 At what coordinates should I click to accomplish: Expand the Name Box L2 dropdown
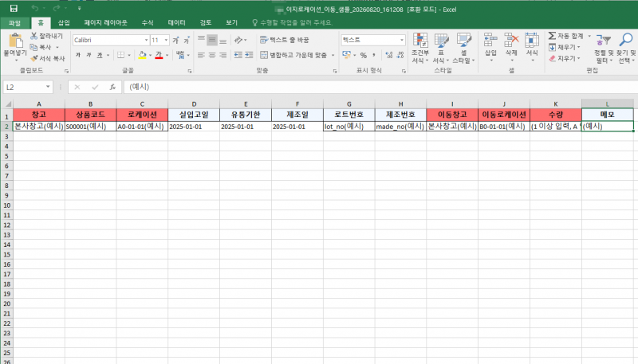(x=48, y=87)
